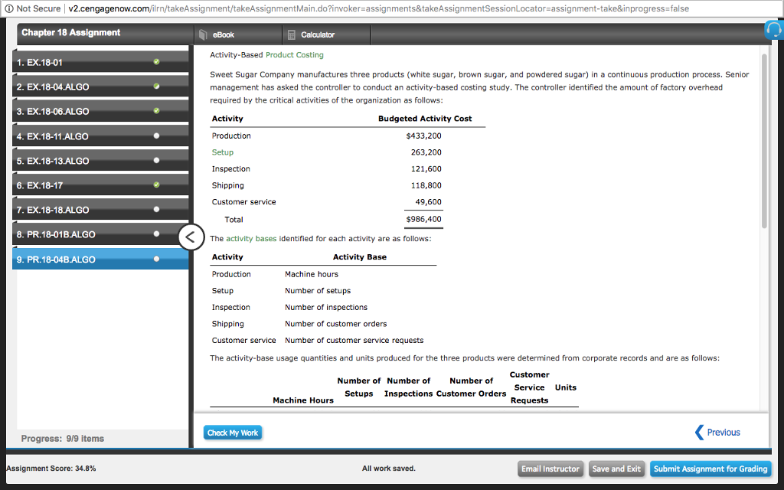
Task: Click the Machine Hours column header
Action: 303,400
